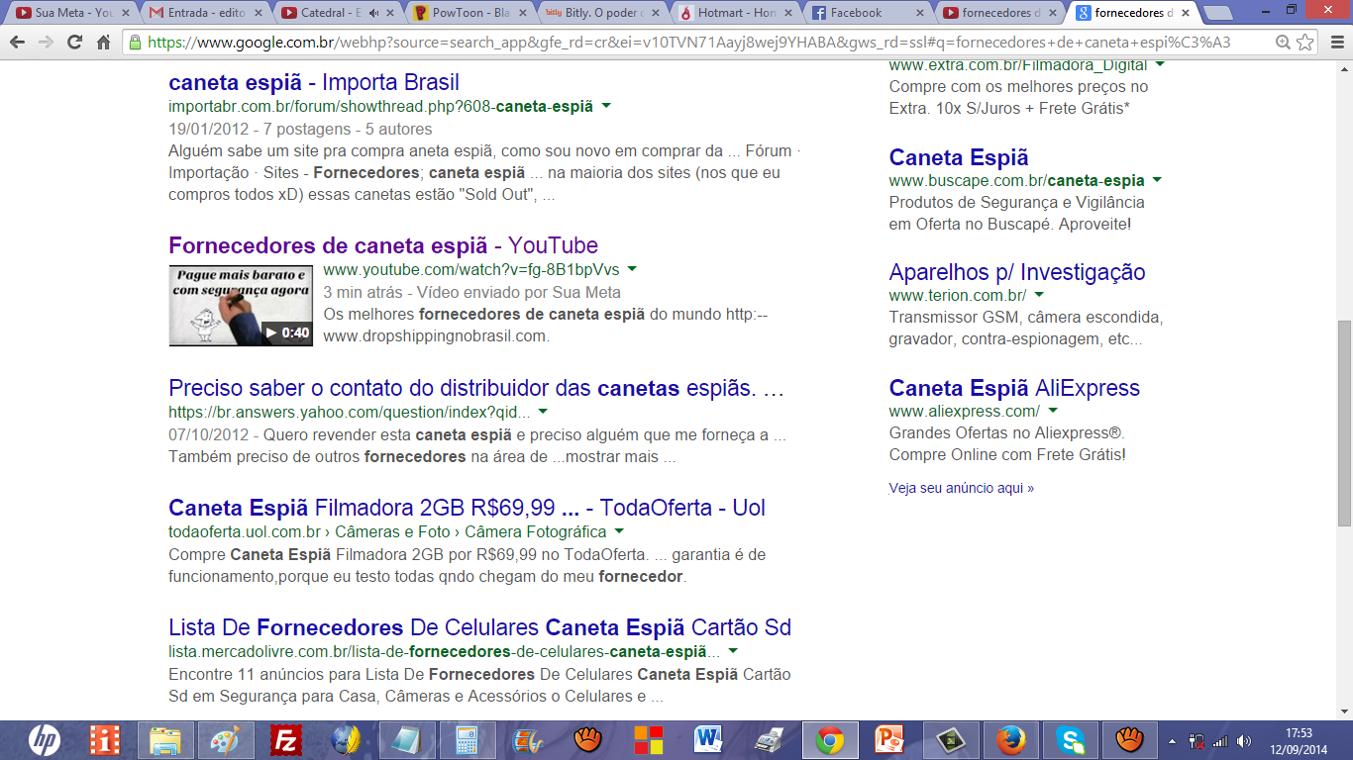Open FileZilla from the taskbar
The width and height of the screenshot is (1353, 760).
[x=286, y=739]
